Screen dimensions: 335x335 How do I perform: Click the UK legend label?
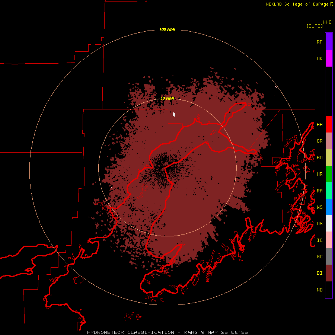click(319, 58)
